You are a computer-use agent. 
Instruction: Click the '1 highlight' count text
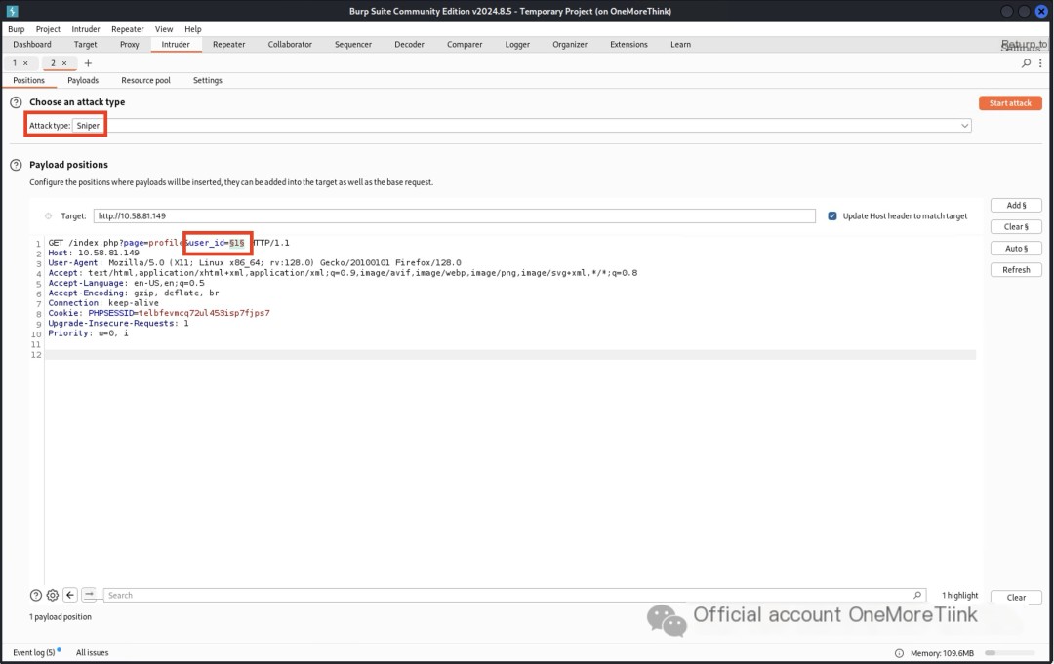pyautogui.click(x=960, y=596)
